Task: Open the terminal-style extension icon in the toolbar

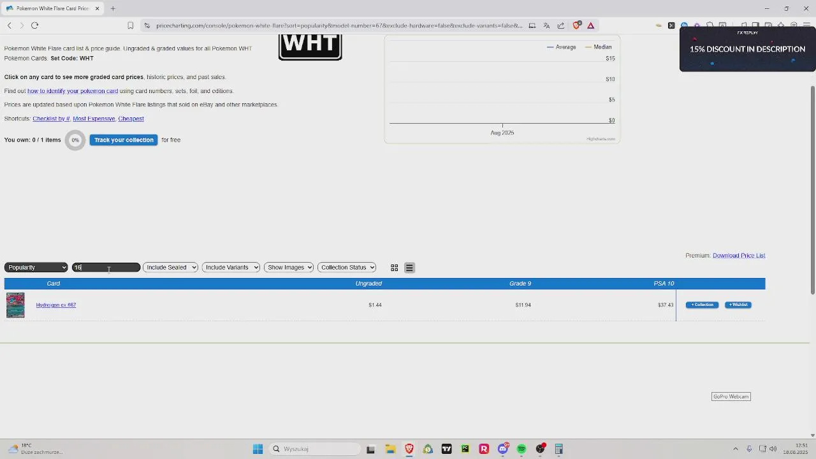Action: pyautogui.click(x=671, y=25)
